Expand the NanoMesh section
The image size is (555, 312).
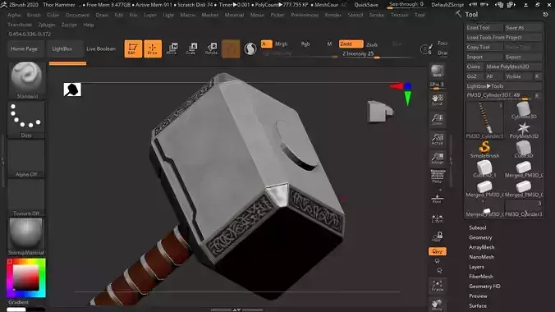coord(481,257)
